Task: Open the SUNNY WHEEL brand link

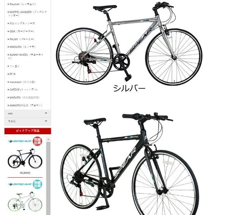Action: click(26, 56)
